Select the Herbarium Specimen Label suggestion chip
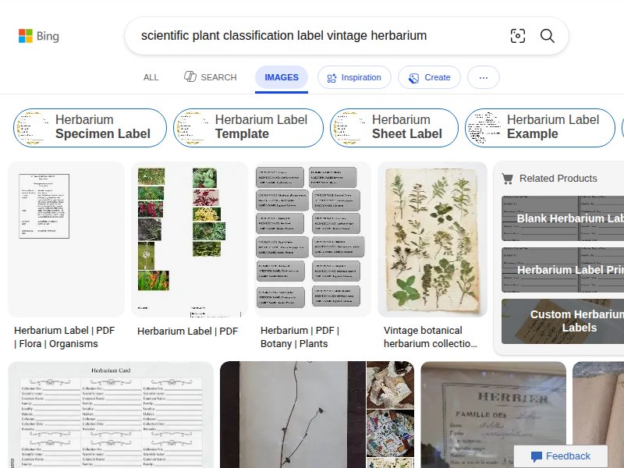Screen dimensions: 624x468 pyautogui.click(x=90, y=127)
